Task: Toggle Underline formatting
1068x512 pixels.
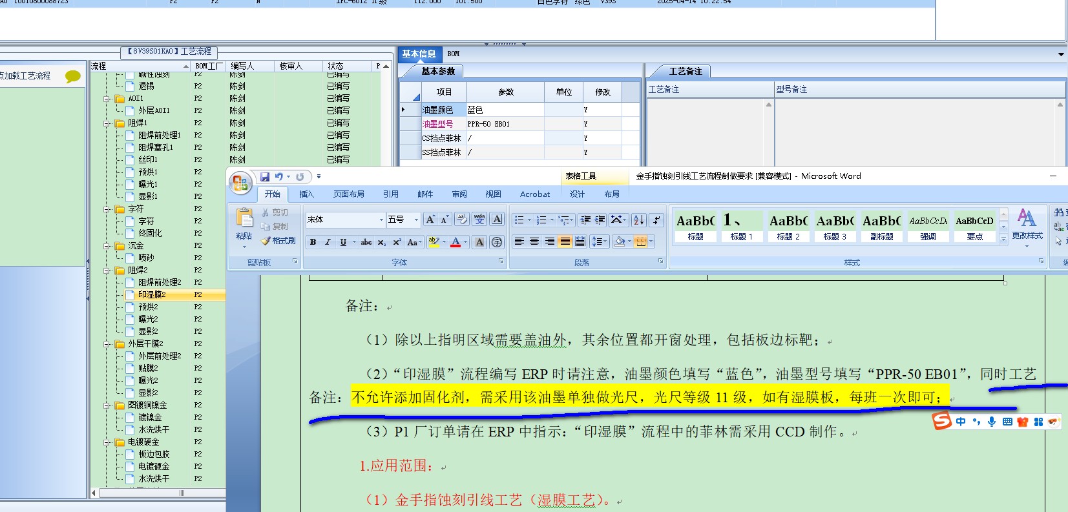Action: (x=343, y=242)
